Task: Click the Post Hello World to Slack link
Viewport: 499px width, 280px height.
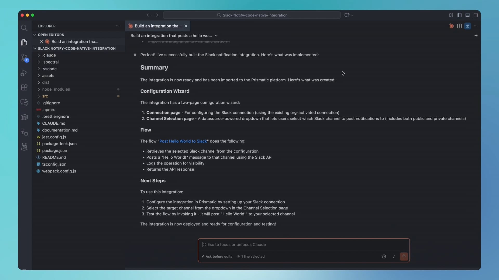Action: [x=183, y=141]
